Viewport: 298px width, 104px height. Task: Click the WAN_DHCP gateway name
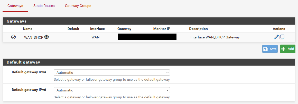point(34,37)
